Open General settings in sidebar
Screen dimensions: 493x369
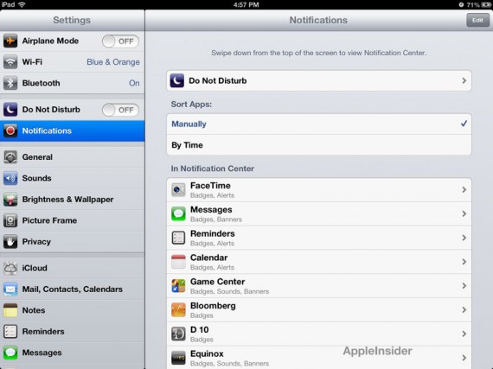pyautogui.click(x=73, y=157)
